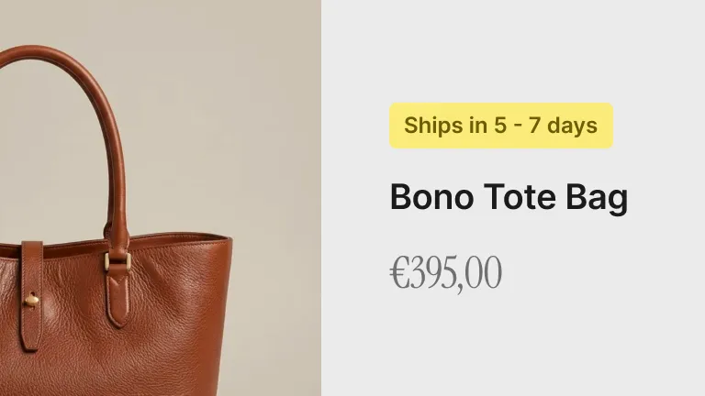Click the word 'Bono' in the title
The width and height of the screenshot is (705, 396).
pos(431,197)
